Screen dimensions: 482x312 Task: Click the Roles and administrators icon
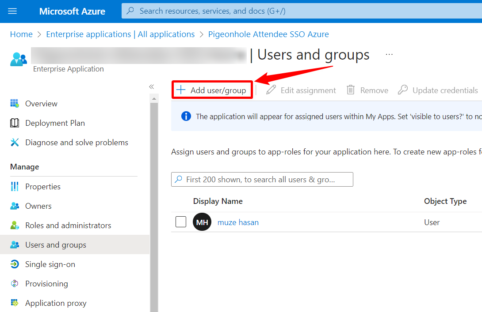coord(15,226)
